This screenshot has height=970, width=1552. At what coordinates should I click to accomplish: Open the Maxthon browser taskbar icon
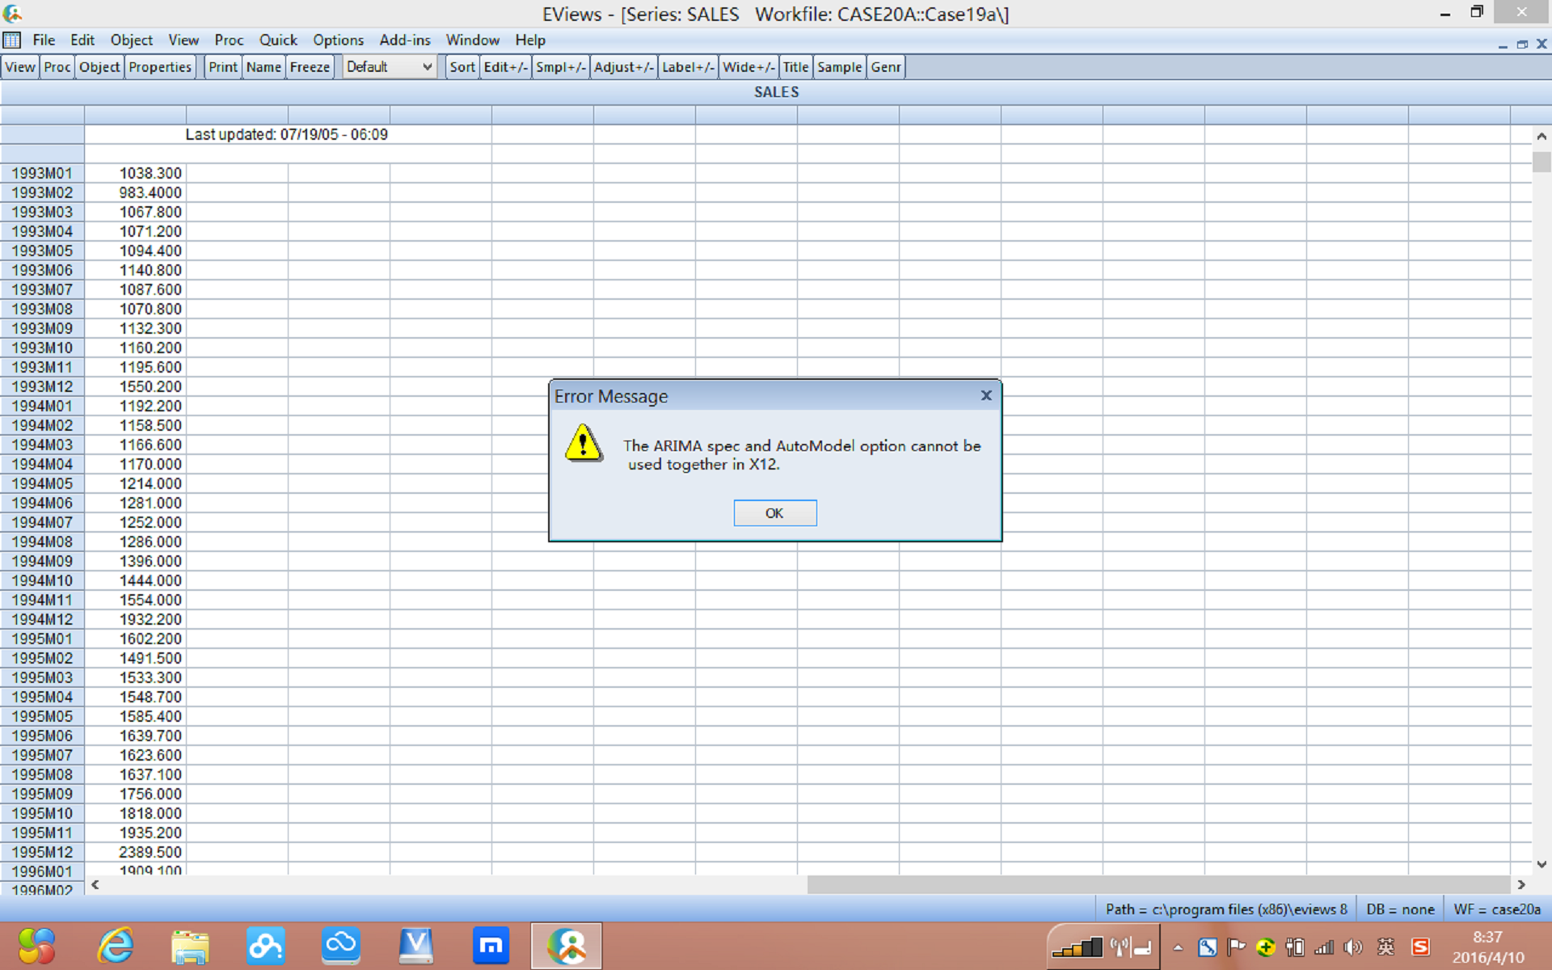click(491, 946)
